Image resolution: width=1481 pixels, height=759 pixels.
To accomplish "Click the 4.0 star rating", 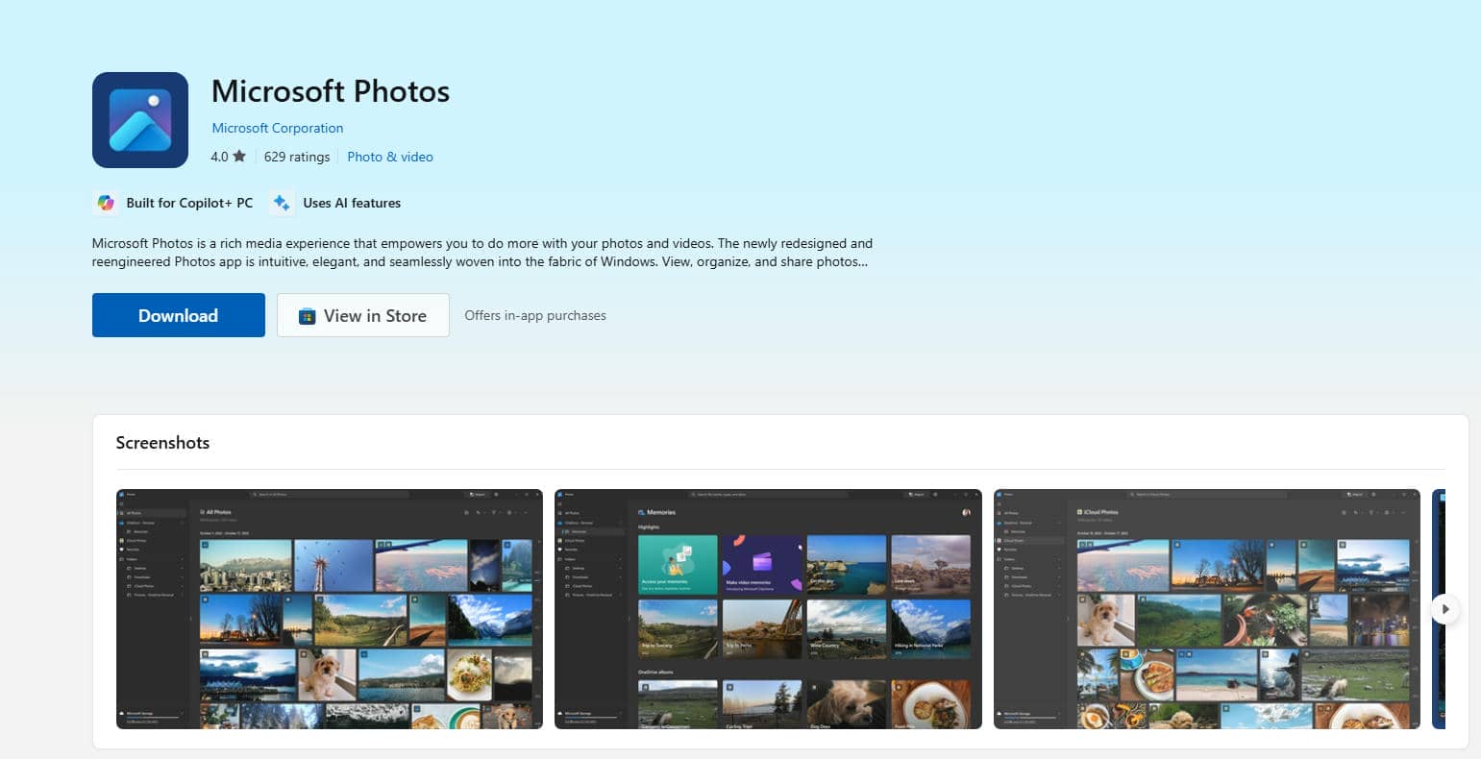I will tap(229, 157).
